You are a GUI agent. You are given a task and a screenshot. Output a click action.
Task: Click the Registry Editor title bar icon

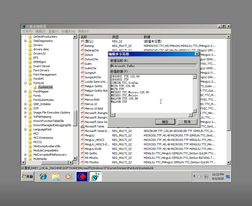(23, 26)
